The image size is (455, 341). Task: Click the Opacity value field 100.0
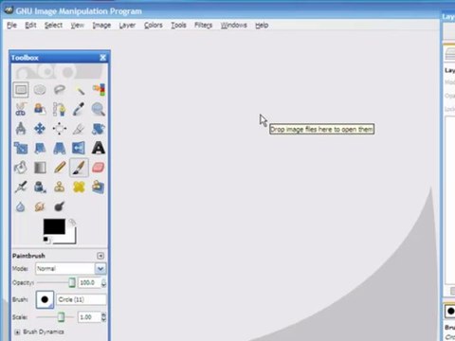89,282
